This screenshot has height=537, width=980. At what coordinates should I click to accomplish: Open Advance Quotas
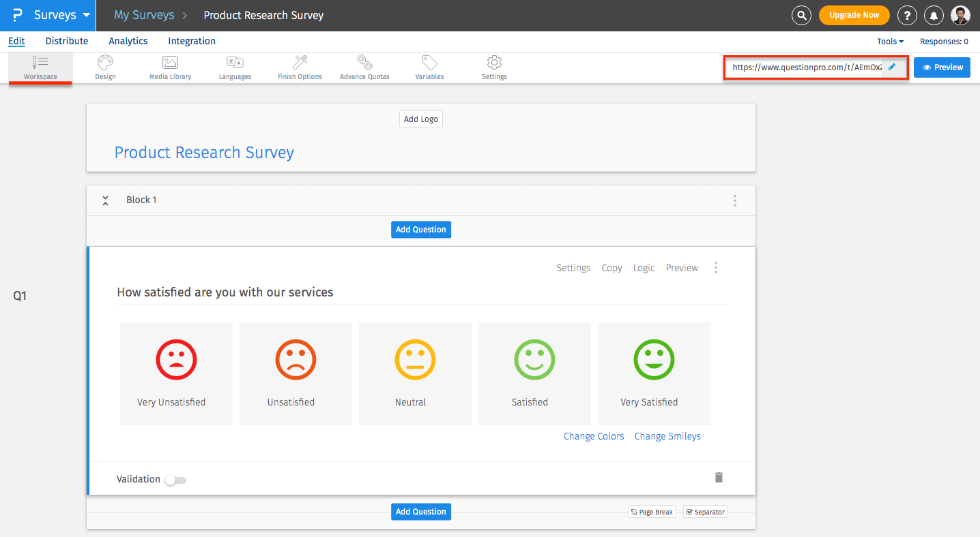tap(364, 67)
